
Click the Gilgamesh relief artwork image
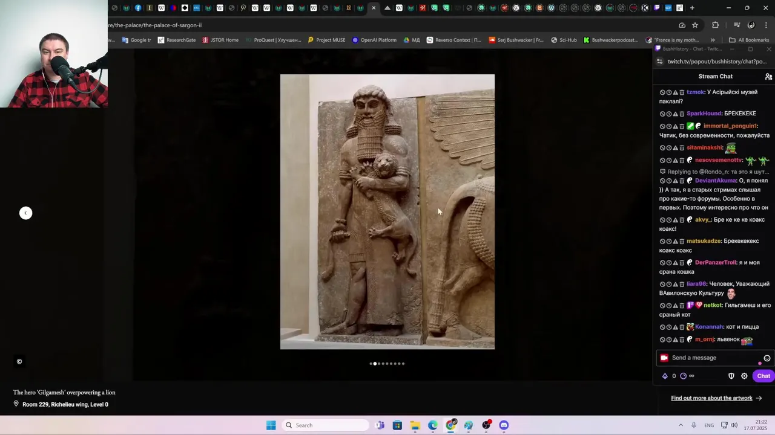pyautogui.click(x=387, y=211)
